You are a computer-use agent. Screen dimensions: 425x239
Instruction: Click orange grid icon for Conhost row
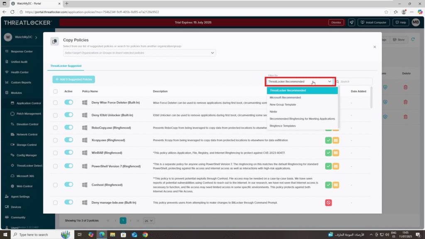(336, 185)
